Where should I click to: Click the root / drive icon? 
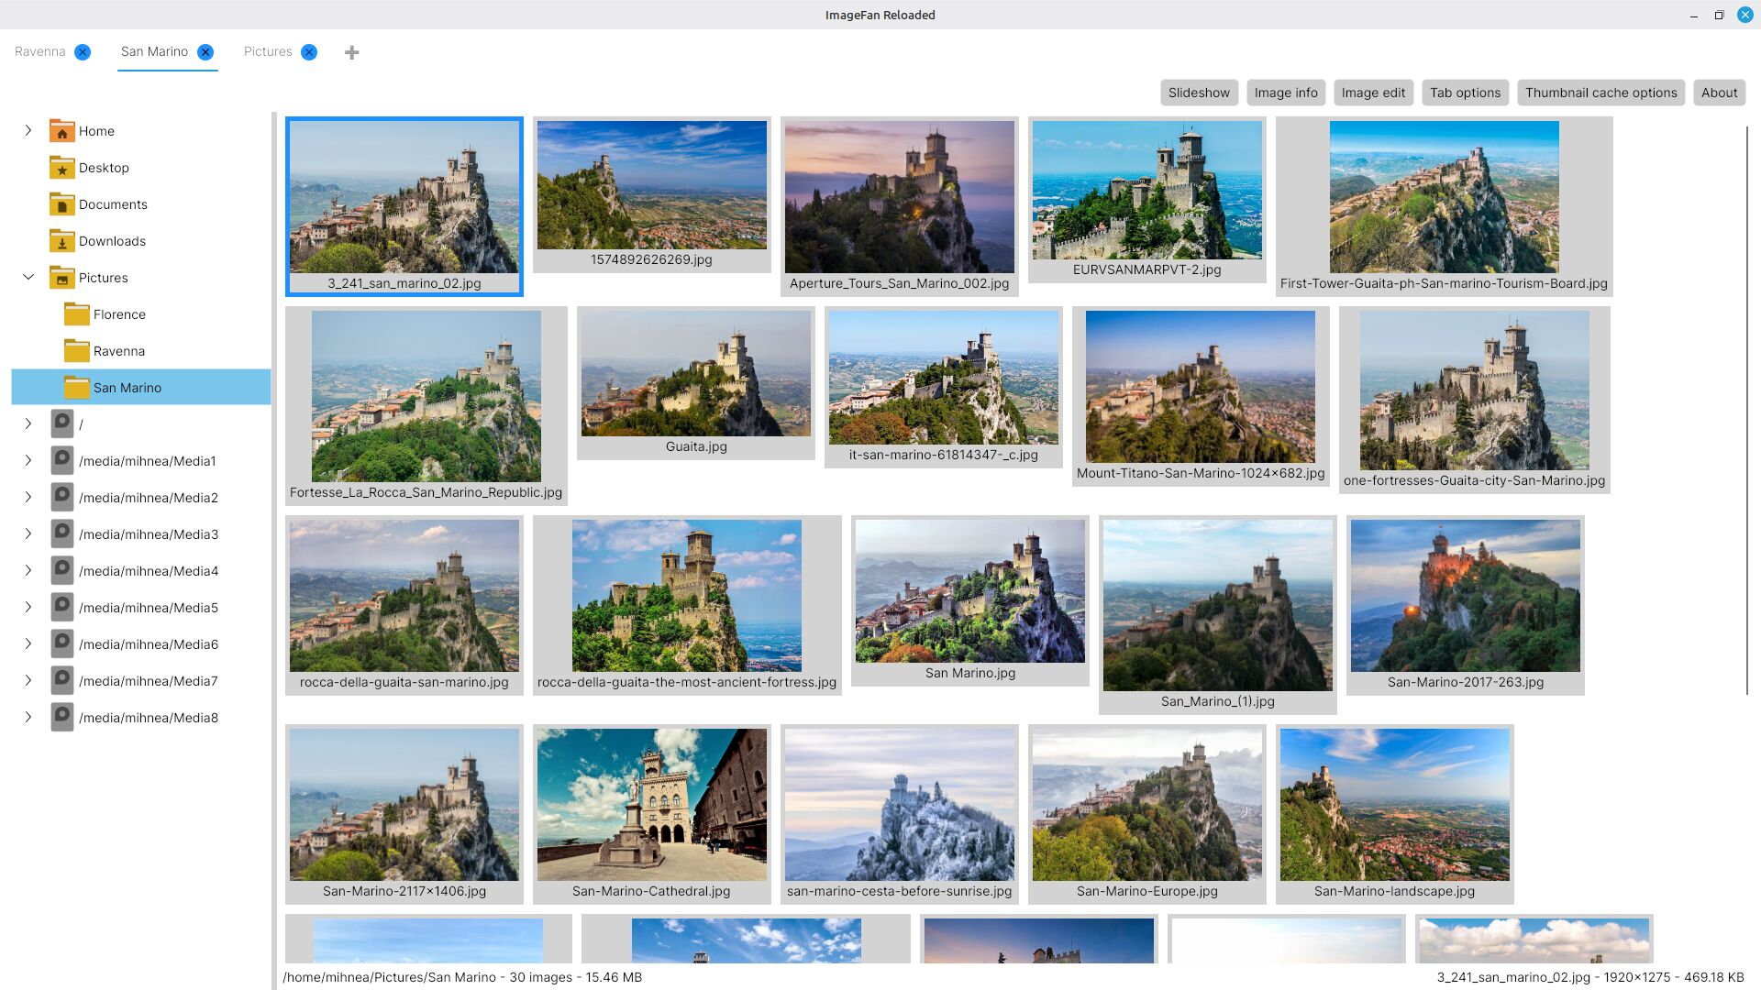[61, 423]
